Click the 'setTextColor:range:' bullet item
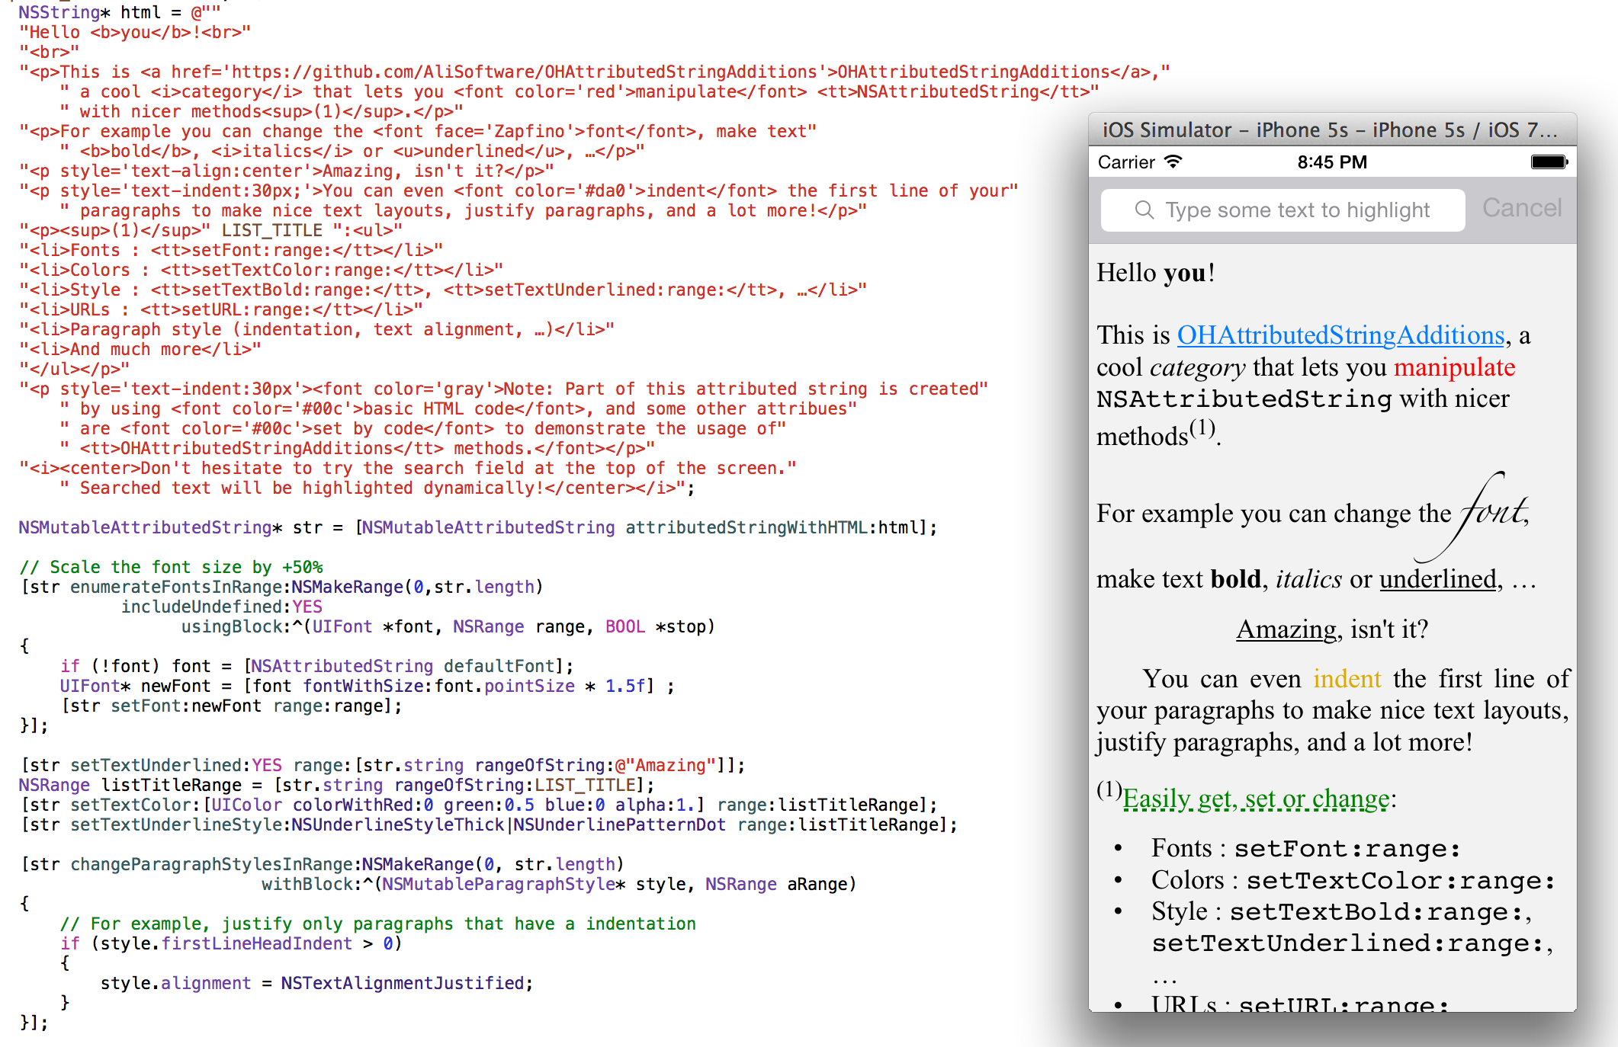The image size is (1618, 1047). pos(1400,880)
